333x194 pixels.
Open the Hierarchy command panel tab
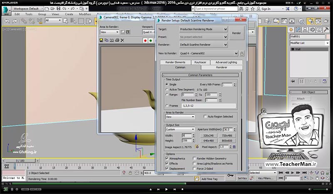tap(305, 29)
